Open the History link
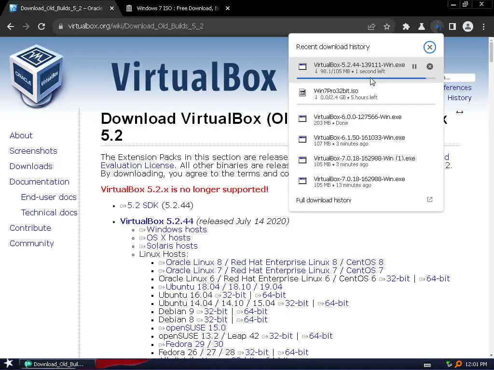The height and width of the screenshot is (370, 494). 459,98
